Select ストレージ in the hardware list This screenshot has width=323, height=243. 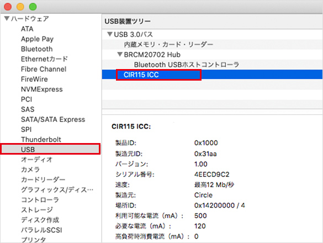point(37,210)
